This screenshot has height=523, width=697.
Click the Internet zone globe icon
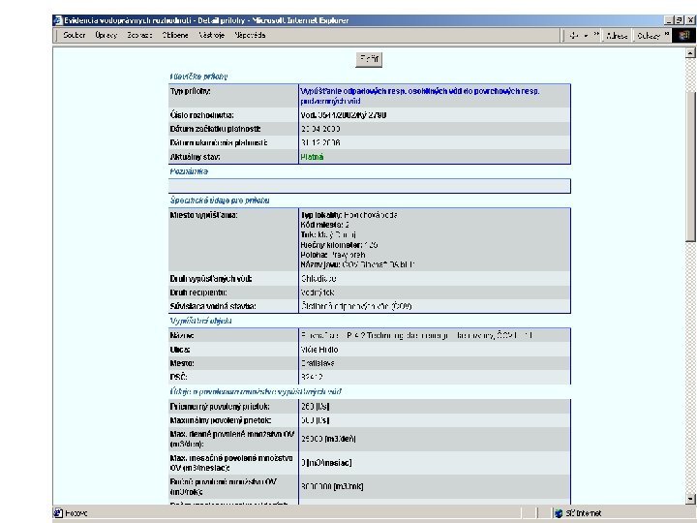559,513
